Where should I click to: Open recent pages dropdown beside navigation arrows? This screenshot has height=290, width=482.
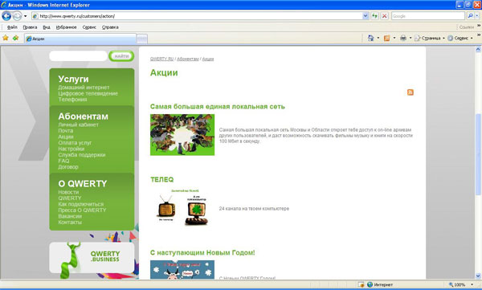(x=25, y=16)
